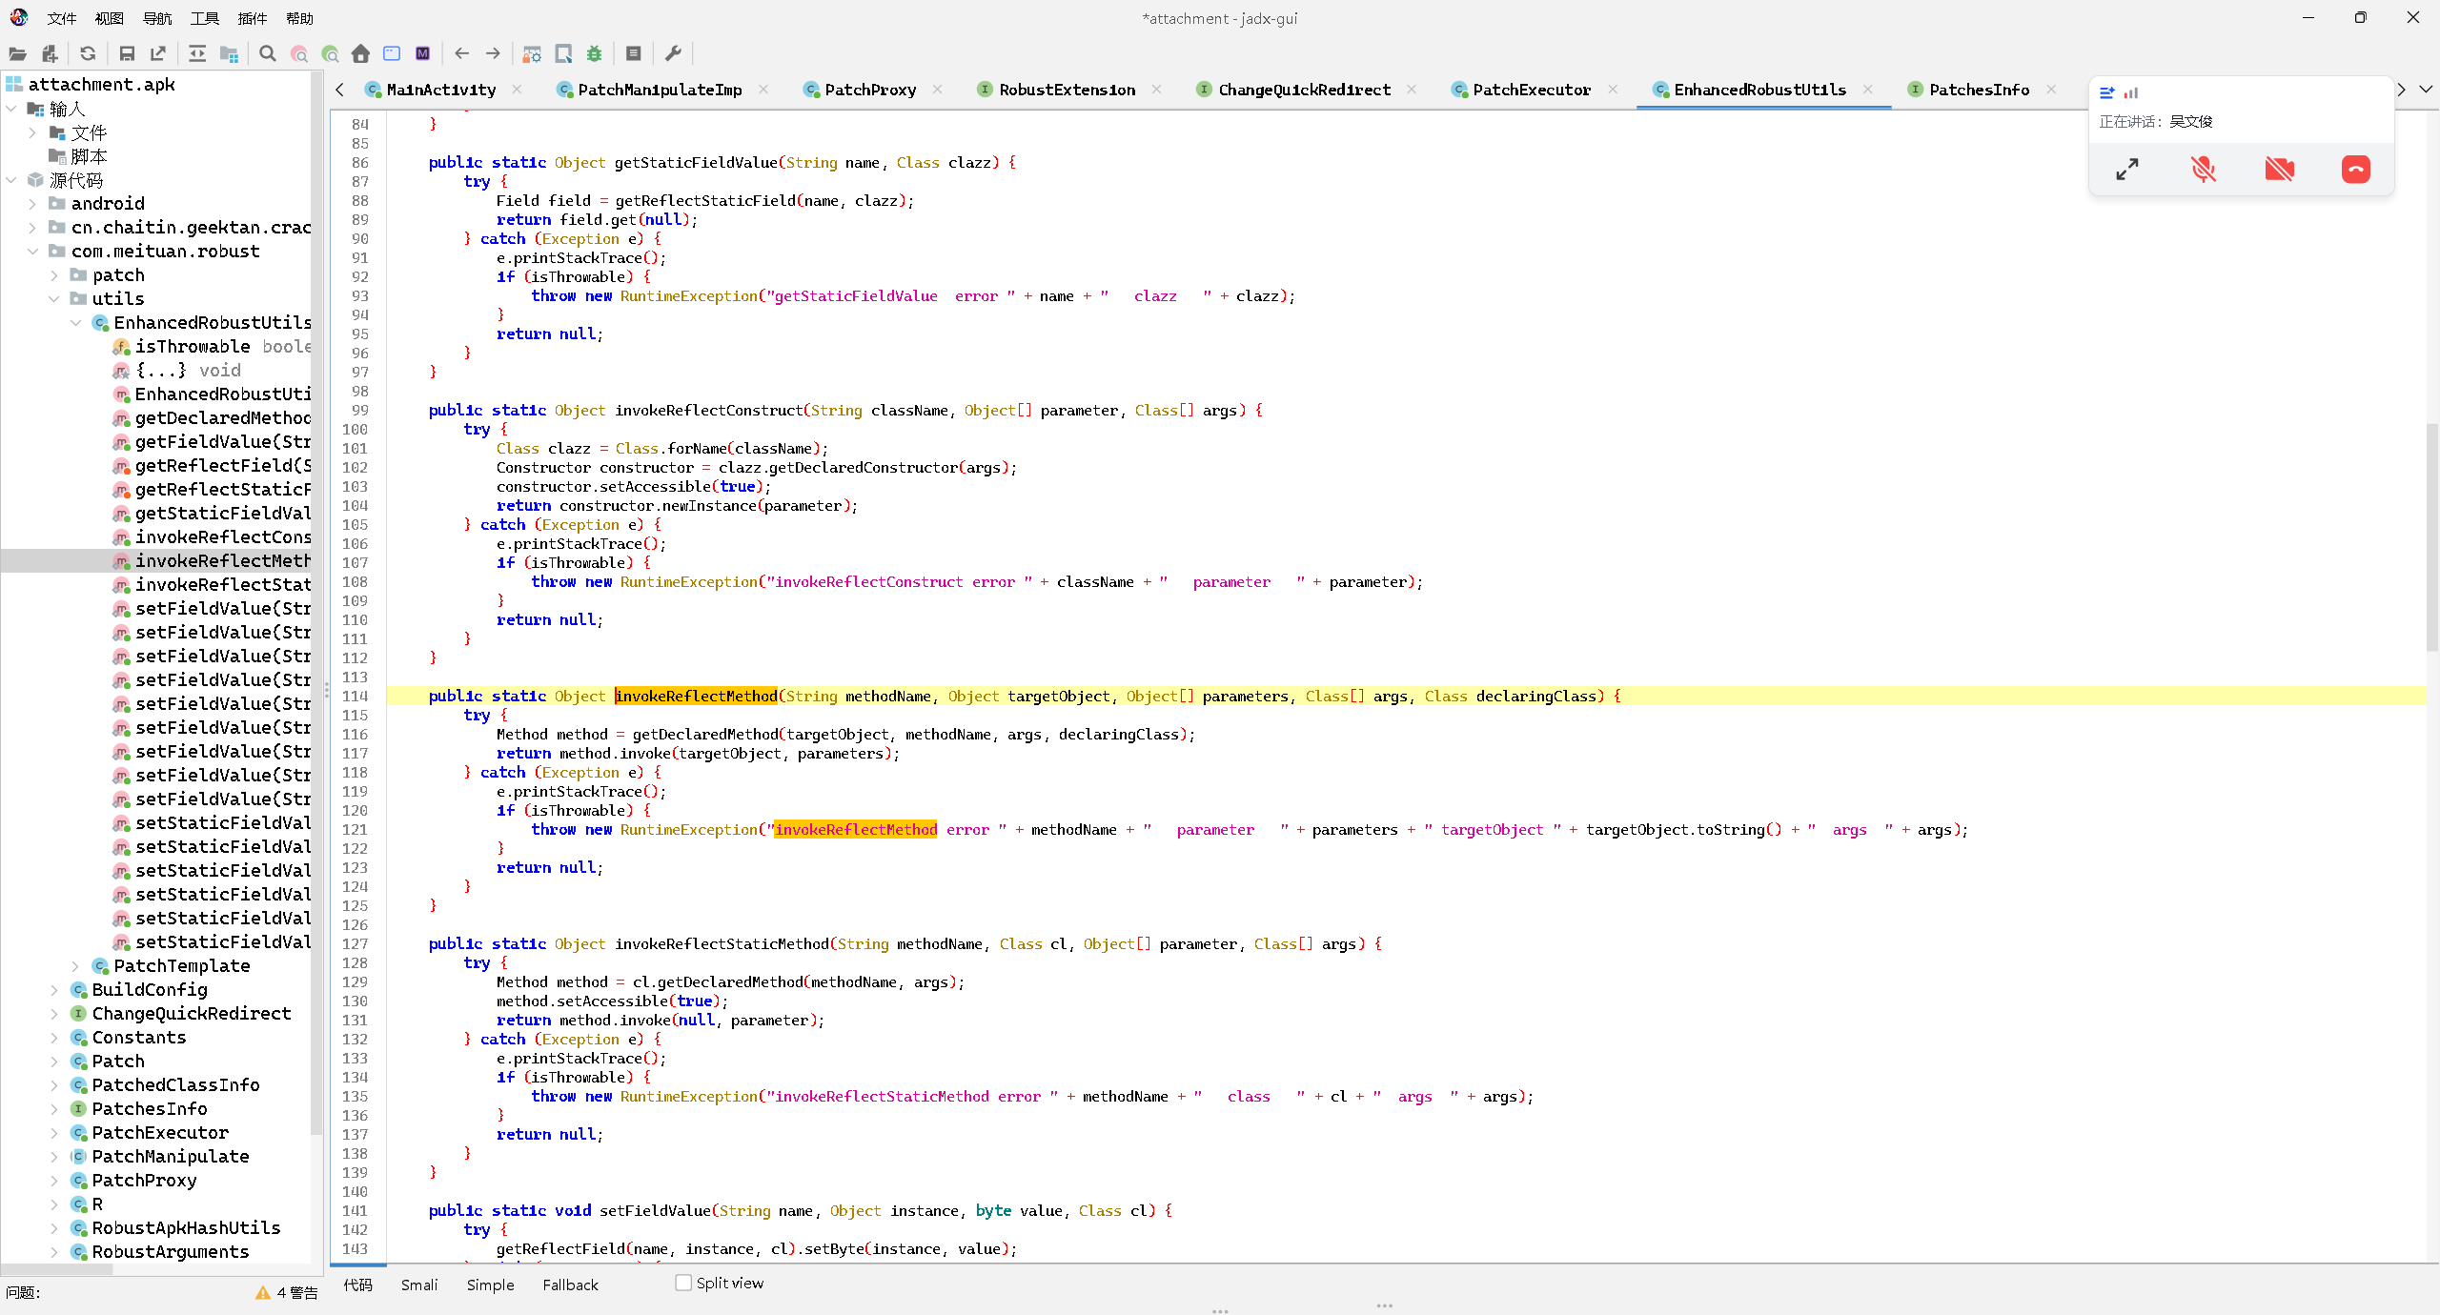Switch to Fallback code view
The height and width of the screenshot is (1315, 2440).
[570, 1285]
